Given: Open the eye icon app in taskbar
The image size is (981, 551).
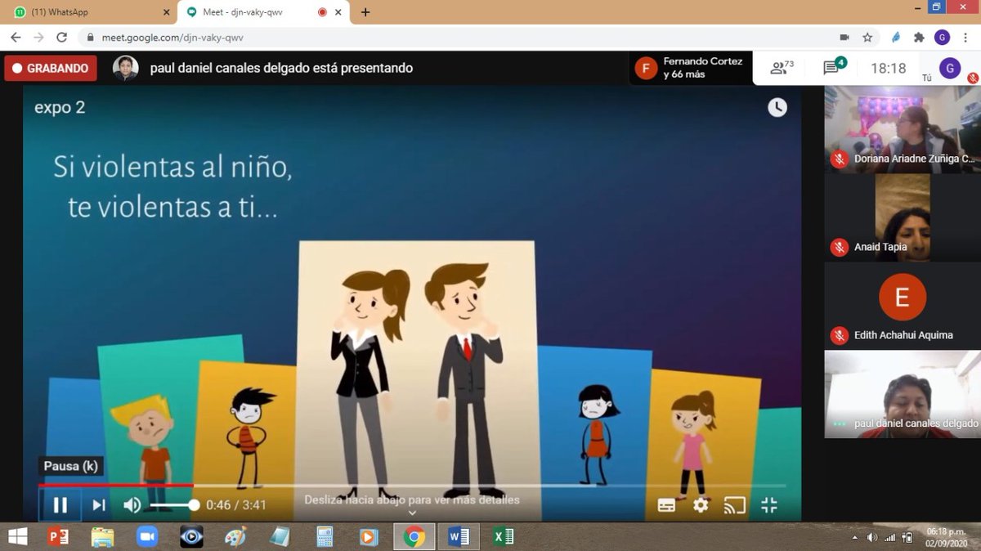Looking at the screenshot, I should pos(191,536).
